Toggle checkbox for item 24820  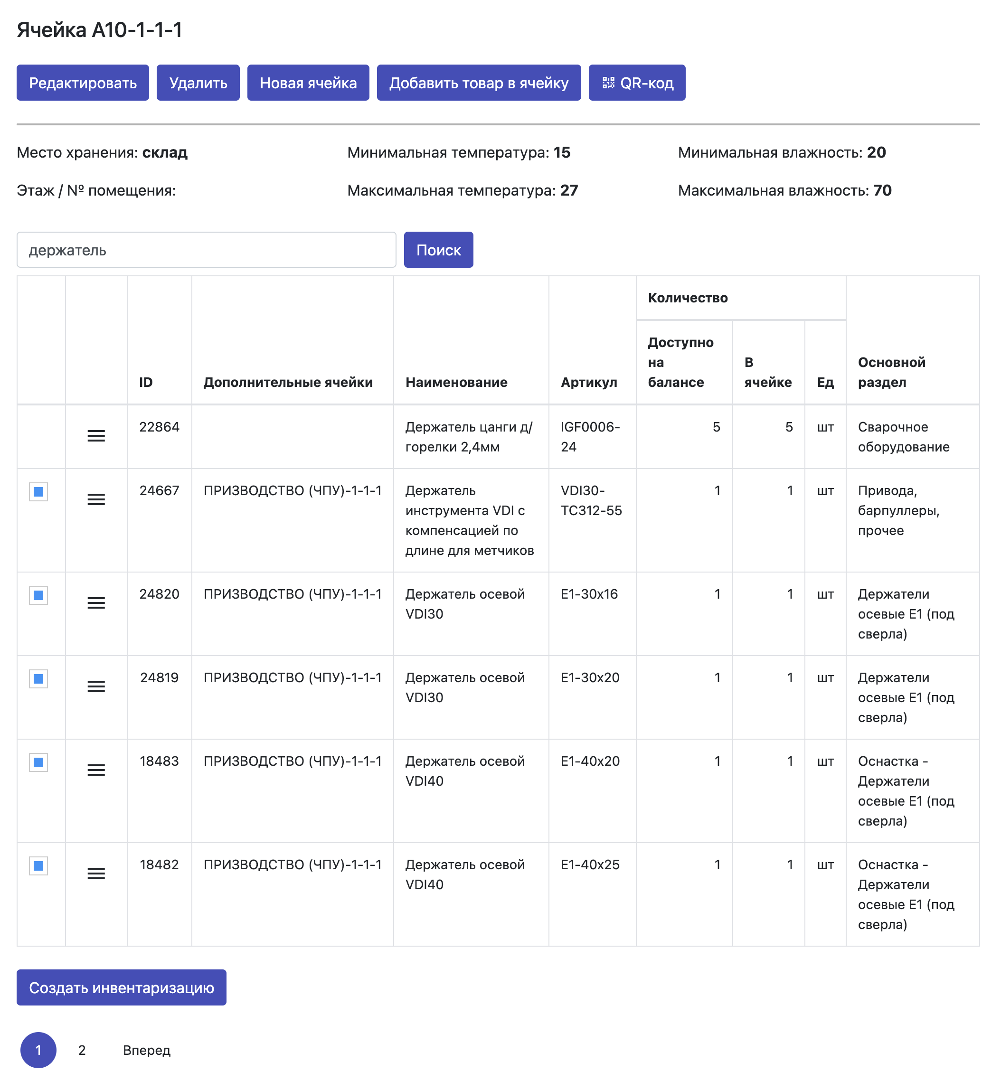(38, 595)
